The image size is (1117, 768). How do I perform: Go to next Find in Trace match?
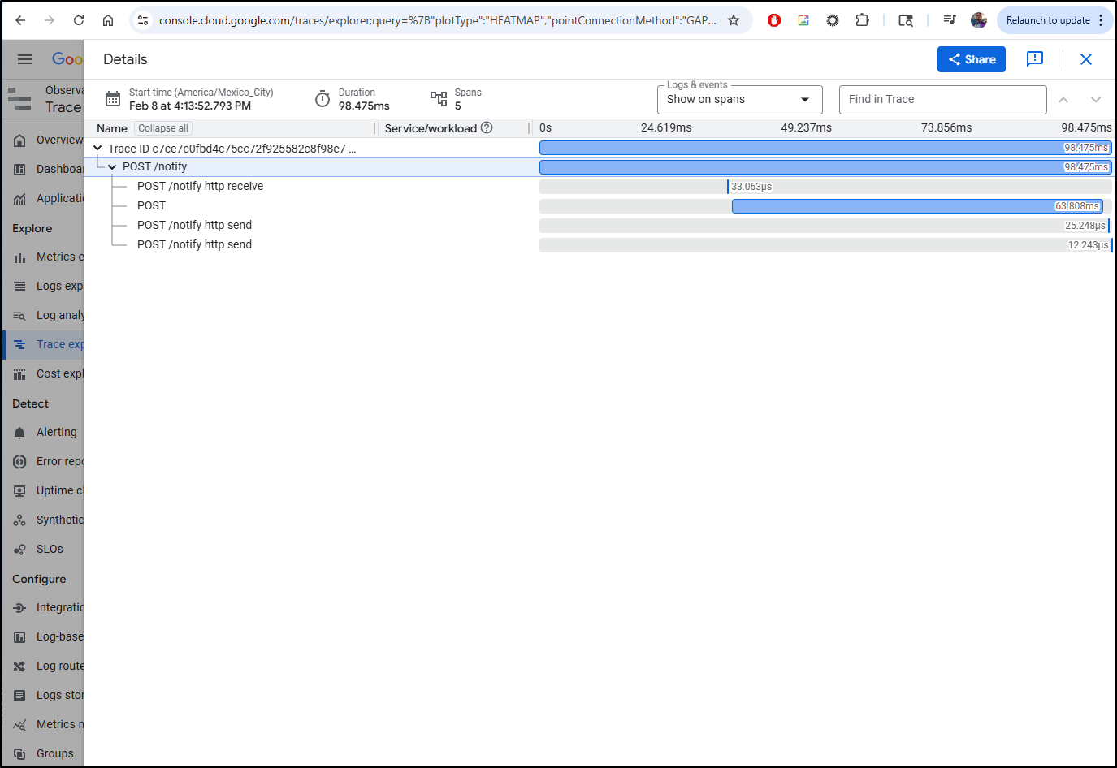(x=1095, y=100)
